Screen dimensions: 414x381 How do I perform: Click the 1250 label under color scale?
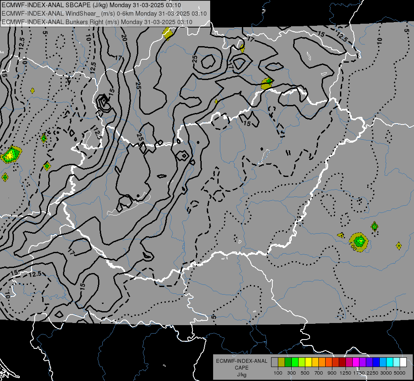coord(345,373)
